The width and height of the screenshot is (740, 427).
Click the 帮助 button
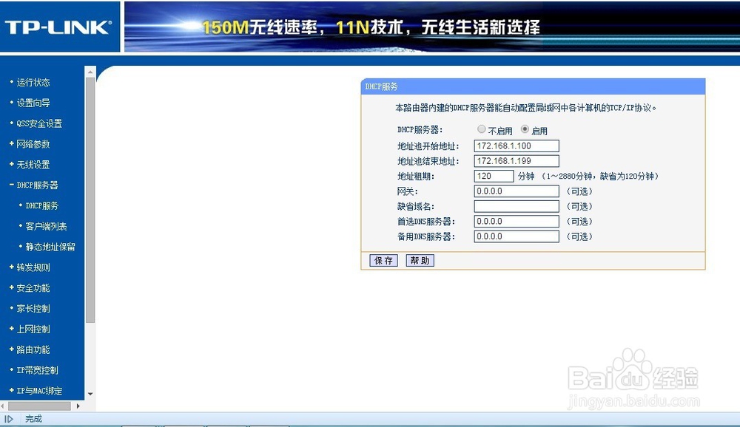pyautogui.click(x=420, y=261)
